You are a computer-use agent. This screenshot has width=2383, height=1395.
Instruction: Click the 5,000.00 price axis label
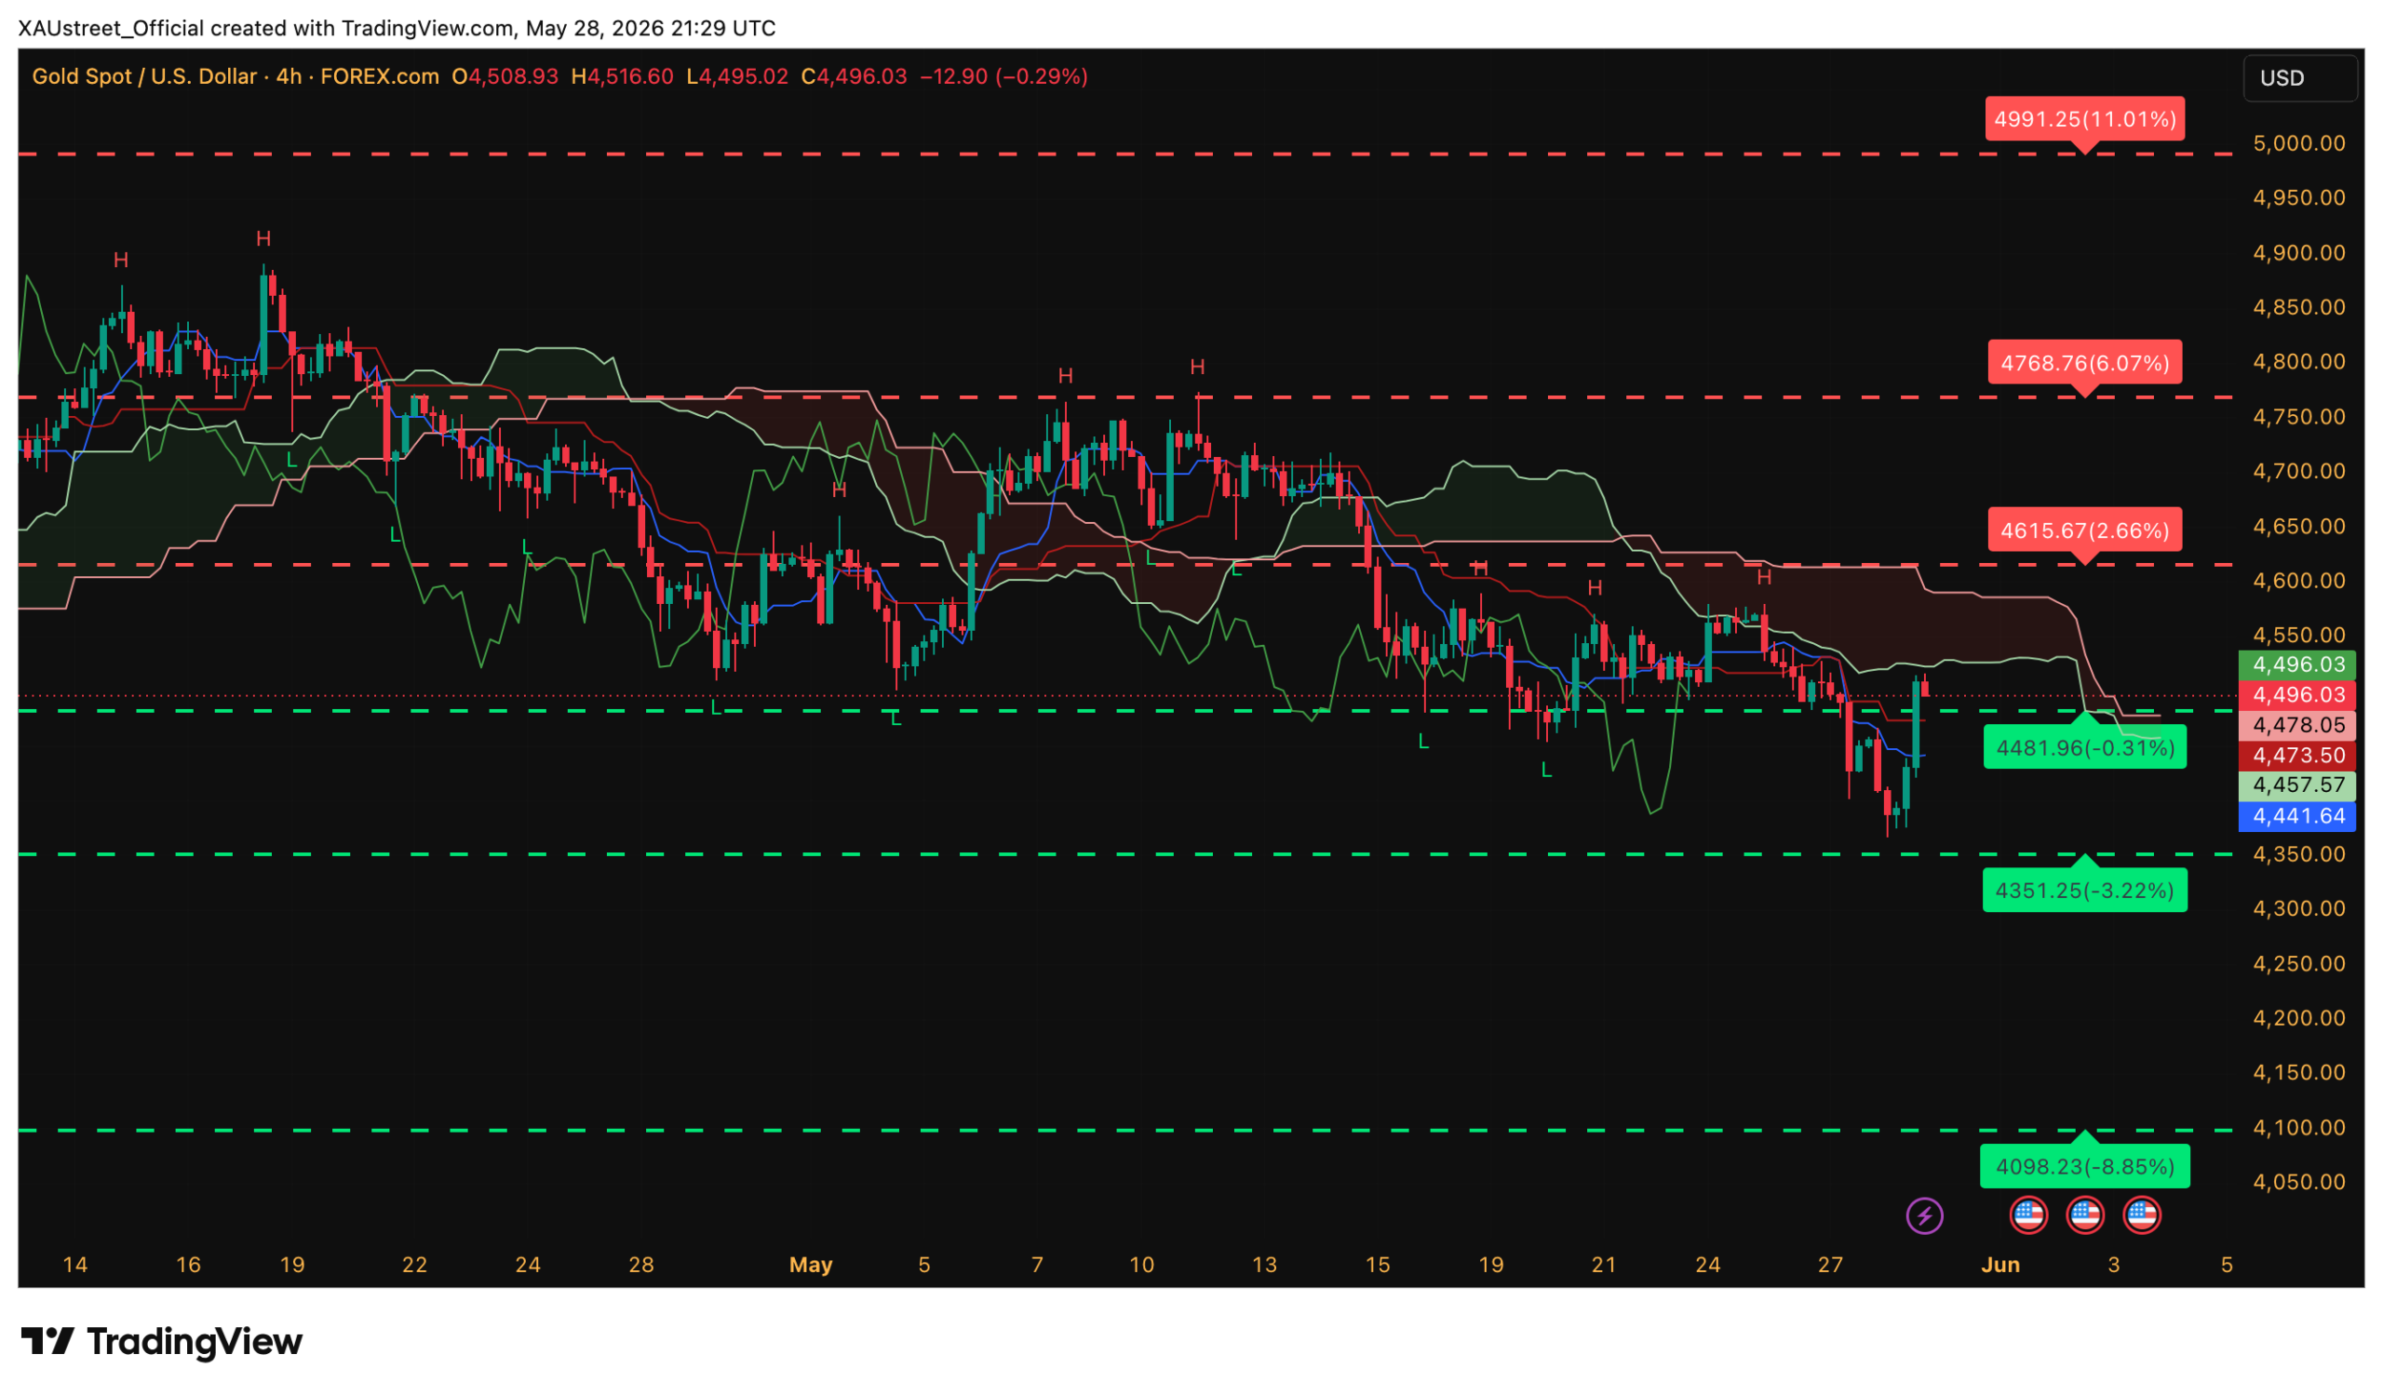[2299, 143]
